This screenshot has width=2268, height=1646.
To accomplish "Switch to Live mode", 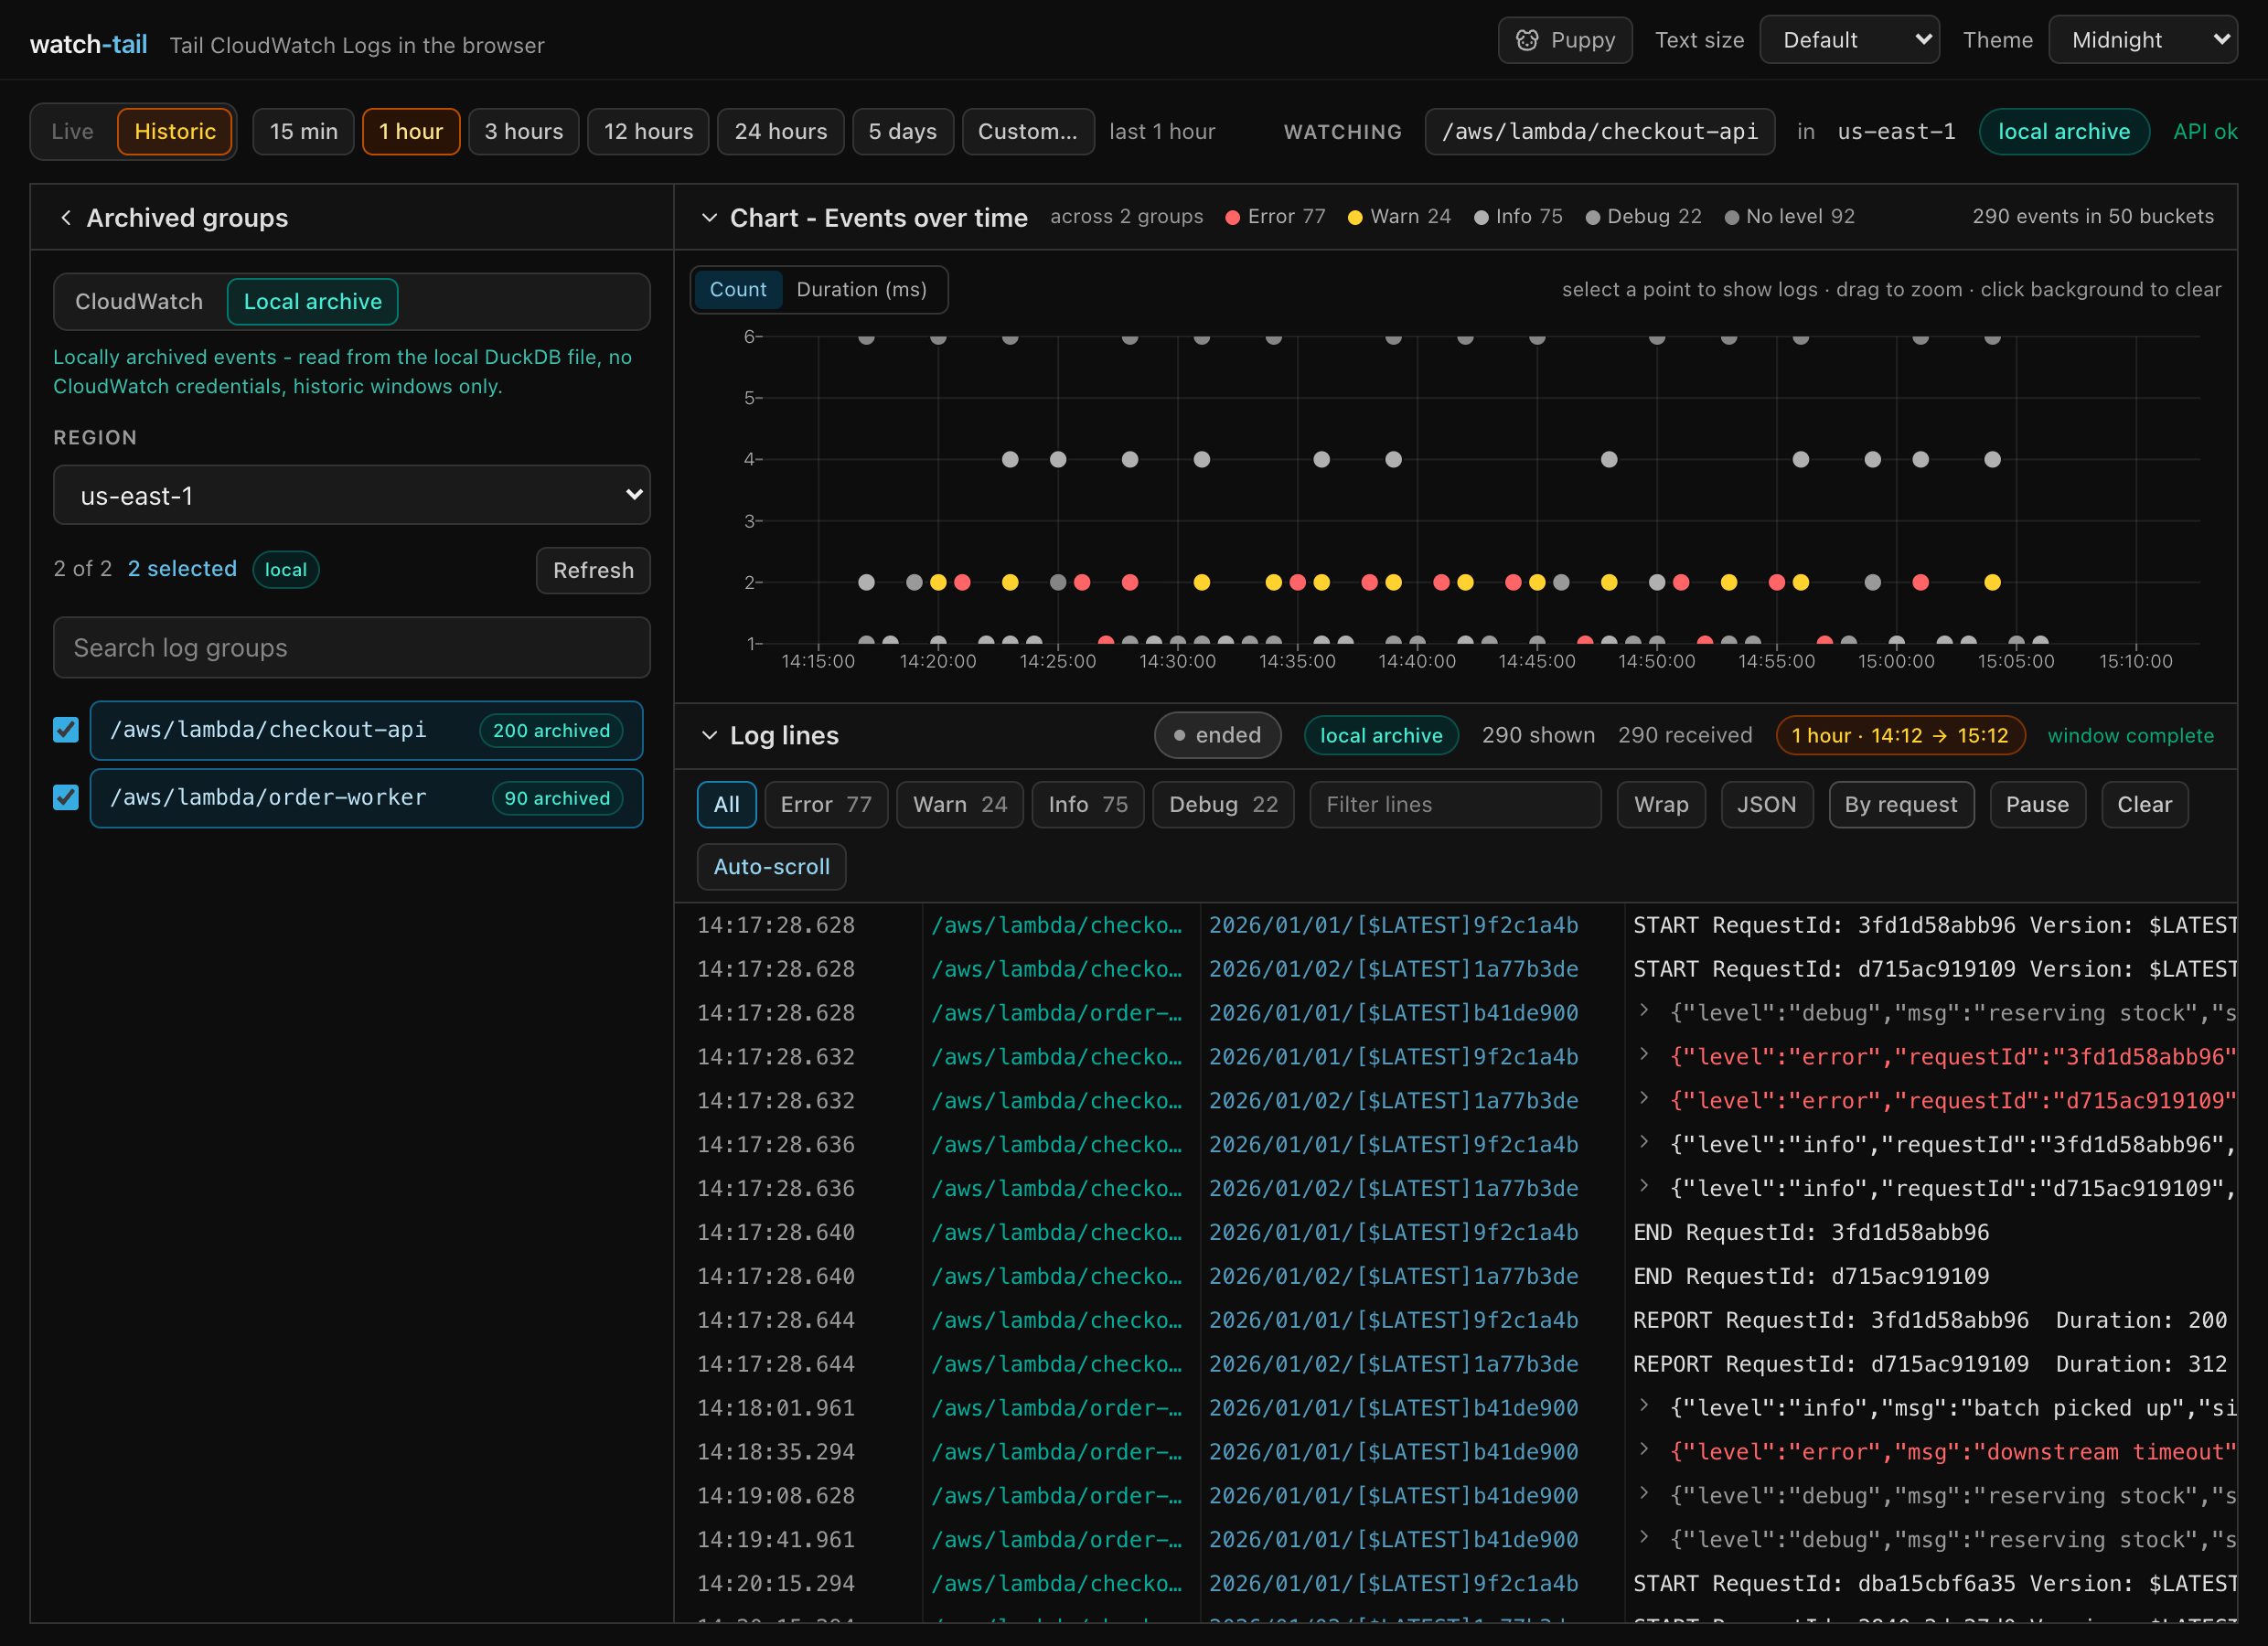I will [x=73, y=132].
